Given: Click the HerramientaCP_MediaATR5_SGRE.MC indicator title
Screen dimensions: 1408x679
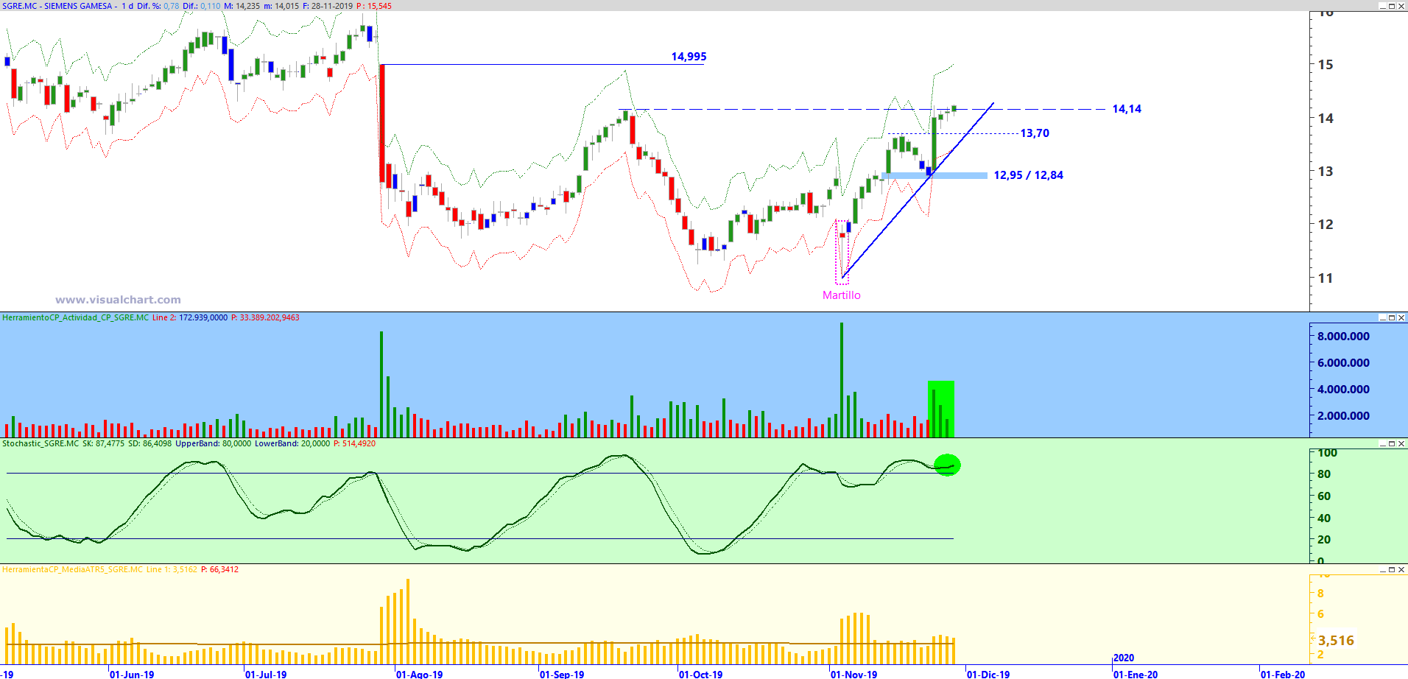Looking at the screenshot, I should pos(72,569).
